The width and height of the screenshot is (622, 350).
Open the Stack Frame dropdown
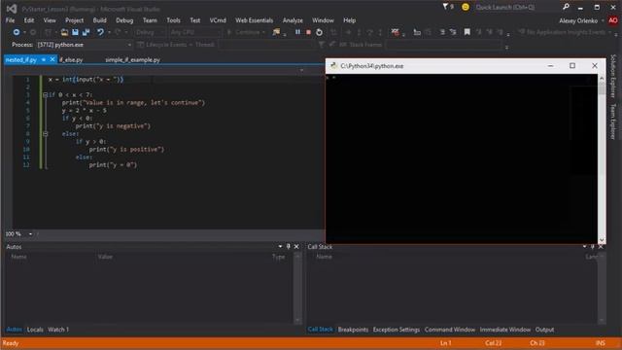coord(444,45)
